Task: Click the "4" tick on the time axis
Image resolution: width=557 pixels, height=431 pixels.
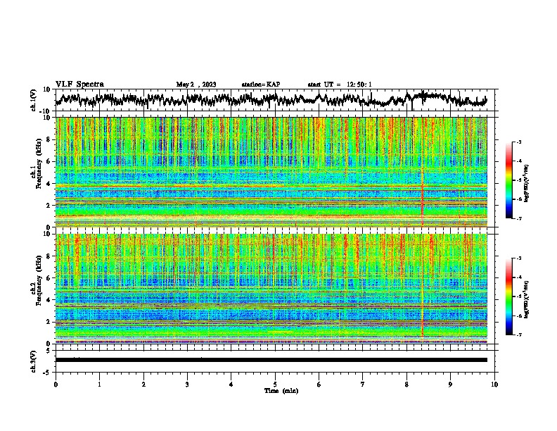Action: click(x=231, y=385)
